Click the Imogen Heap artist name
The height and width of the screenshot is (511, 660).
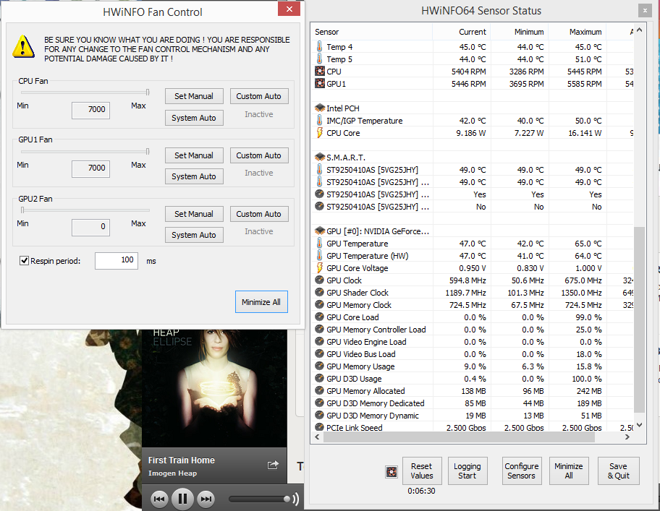172,473
